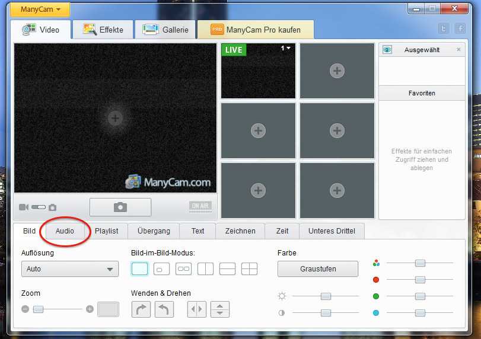Click the red color slider handle
The height and width of the screenshot is (339, 481).
click(420, 280)
